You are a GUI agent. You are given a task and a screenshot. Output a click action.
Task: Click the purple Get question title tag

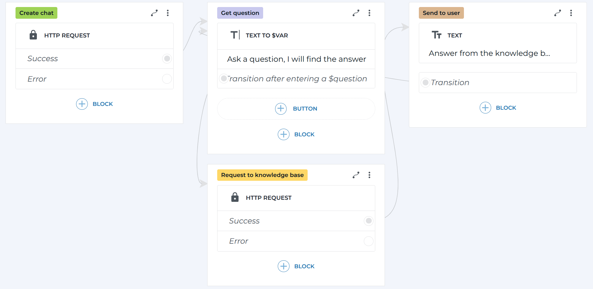coord(240,13)
